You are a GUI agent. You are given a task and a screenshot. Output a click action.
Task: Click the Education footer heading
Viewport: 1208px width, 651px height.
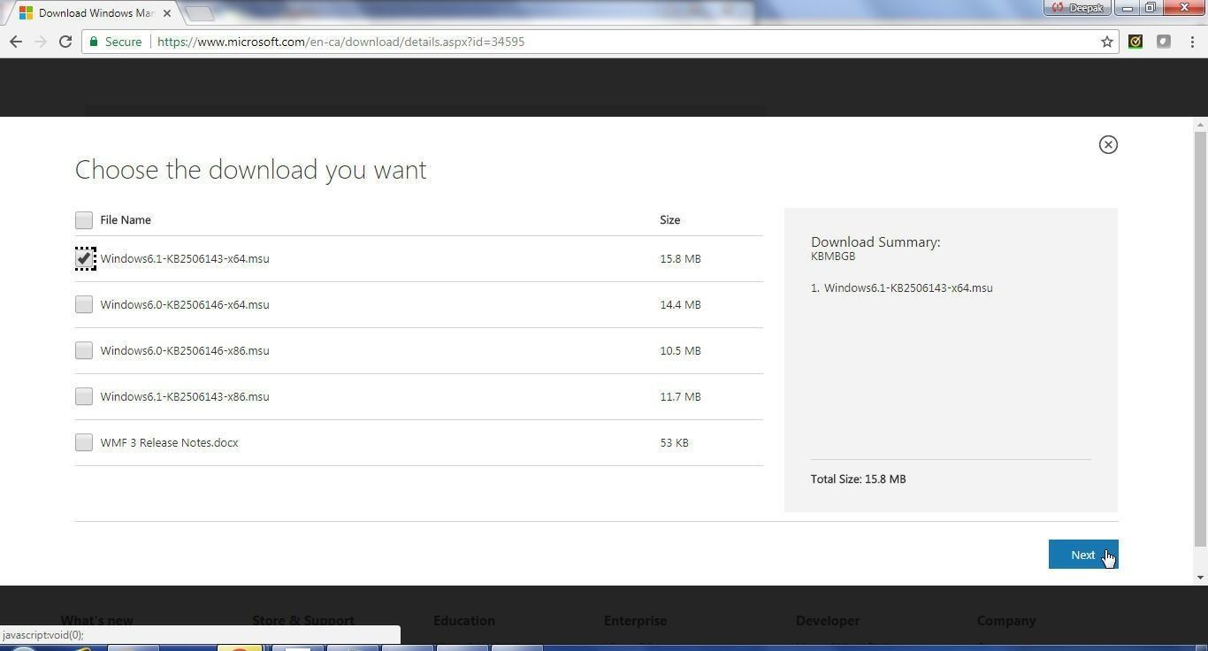pos(464,620)
